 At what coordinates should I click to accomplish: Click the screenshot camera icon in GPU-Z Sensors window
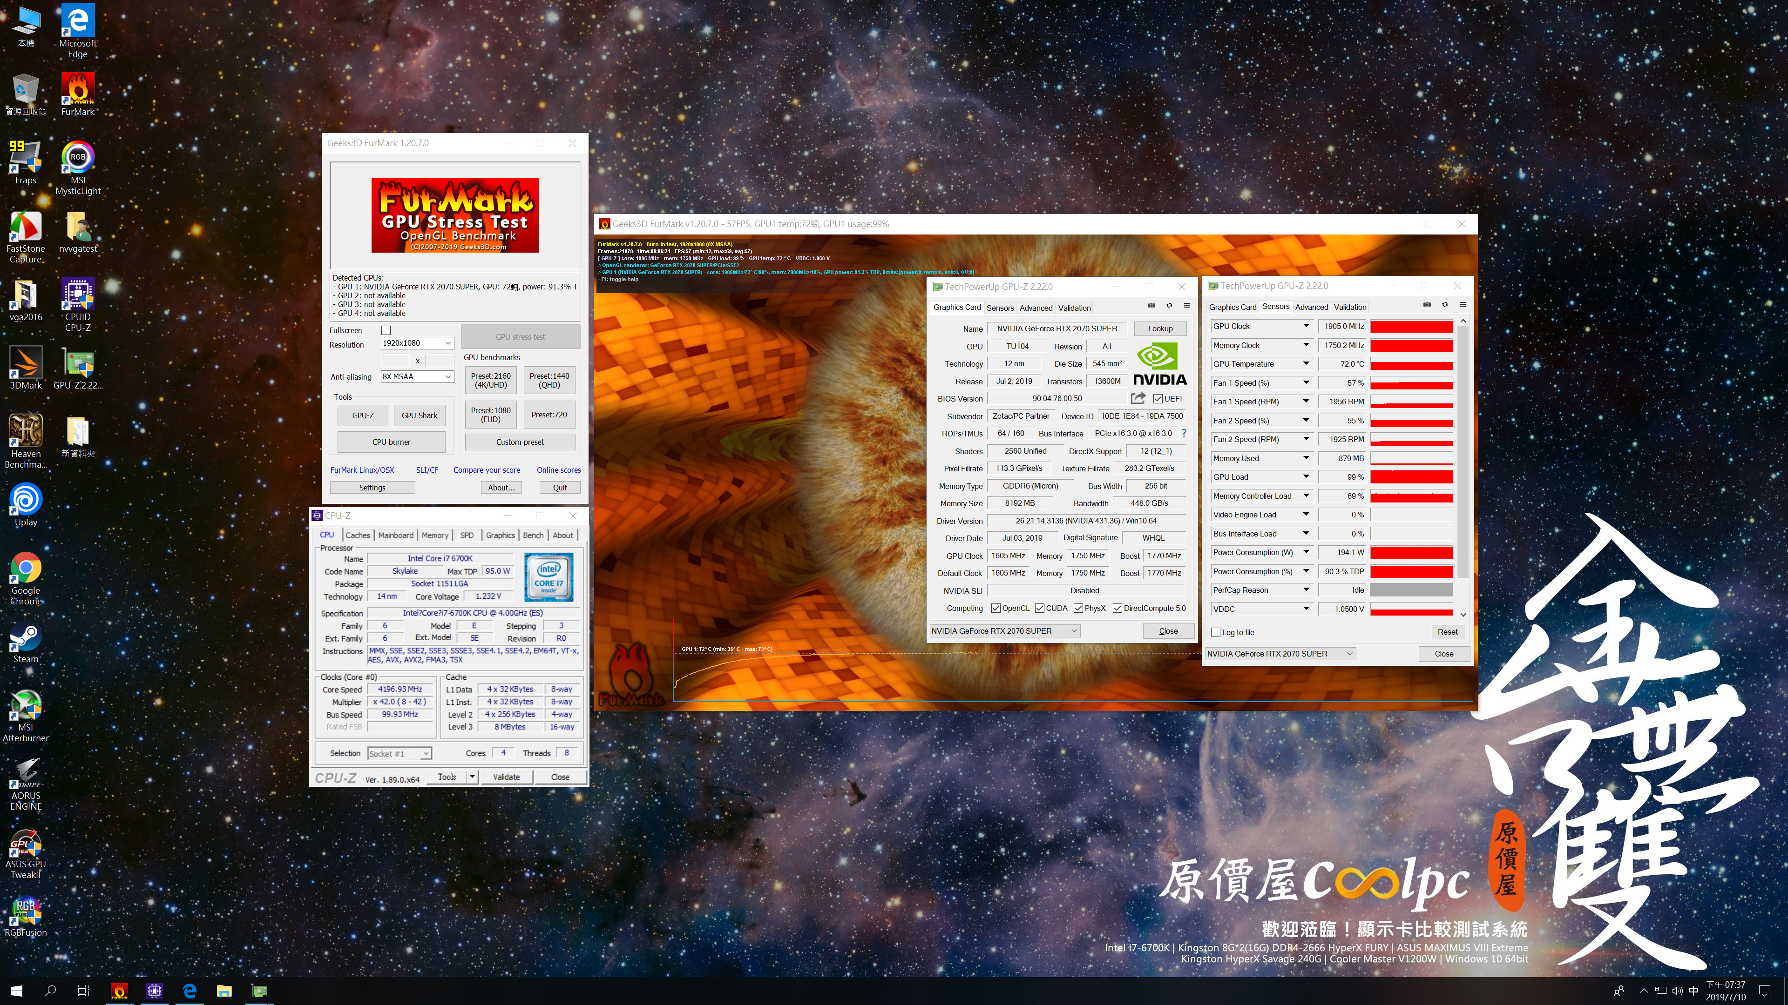pos(1427,304)
